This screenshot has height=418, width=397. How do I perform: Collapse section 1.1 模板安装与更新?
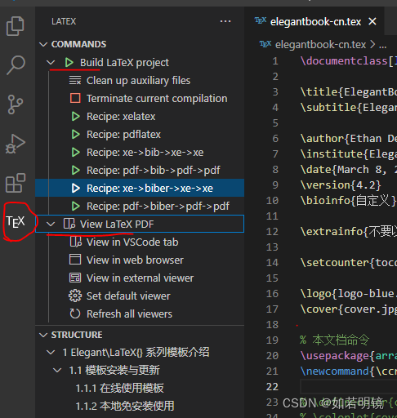pos(57,371)
